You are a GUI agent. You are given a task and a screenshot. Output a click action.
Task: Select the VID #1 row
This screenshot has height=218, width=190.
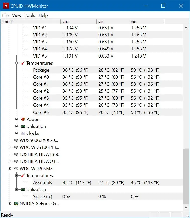point(108,28)
